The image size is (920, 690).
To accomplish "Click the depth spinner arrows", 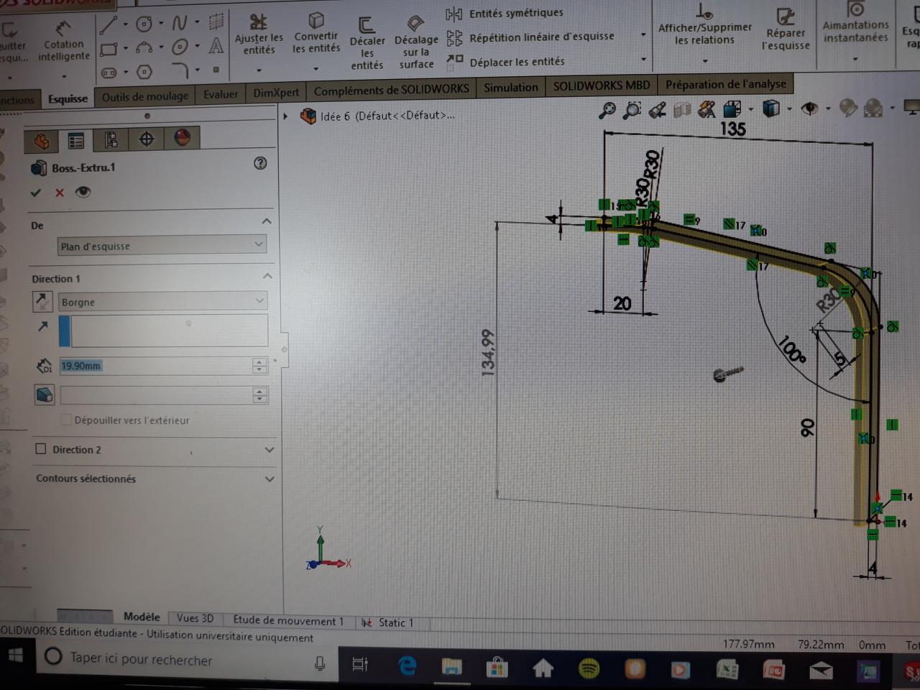I will coord(259,366).
